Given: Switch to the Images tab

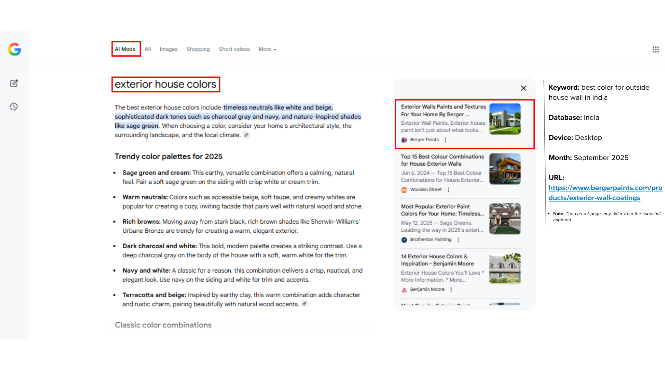Looking at the screenshot, I should 168,49.
